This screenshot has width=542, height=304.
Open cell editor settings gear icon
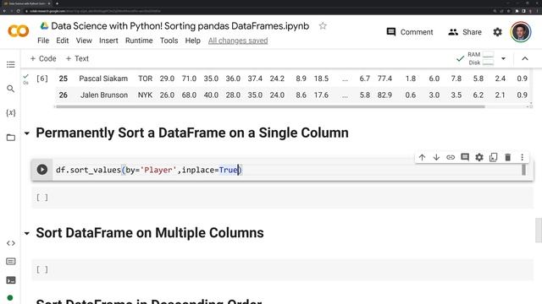(479, 157)
